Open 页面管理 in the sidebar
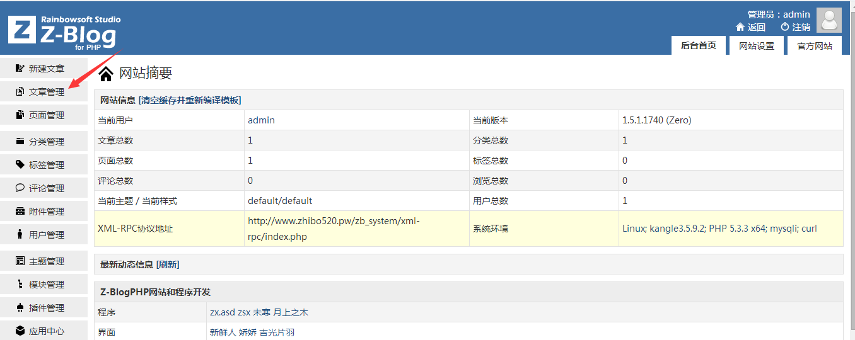Viewport: 855px width, 340px height. tap(46, 115)
